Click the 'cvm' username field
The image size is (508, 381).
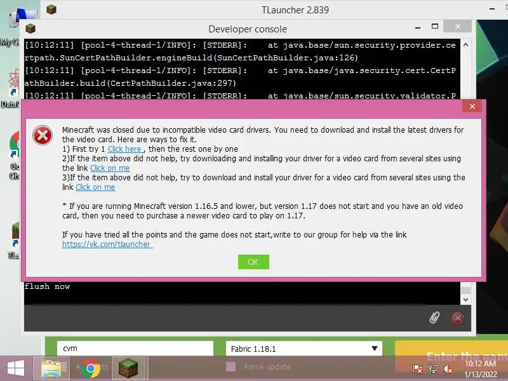pos(135,348)
